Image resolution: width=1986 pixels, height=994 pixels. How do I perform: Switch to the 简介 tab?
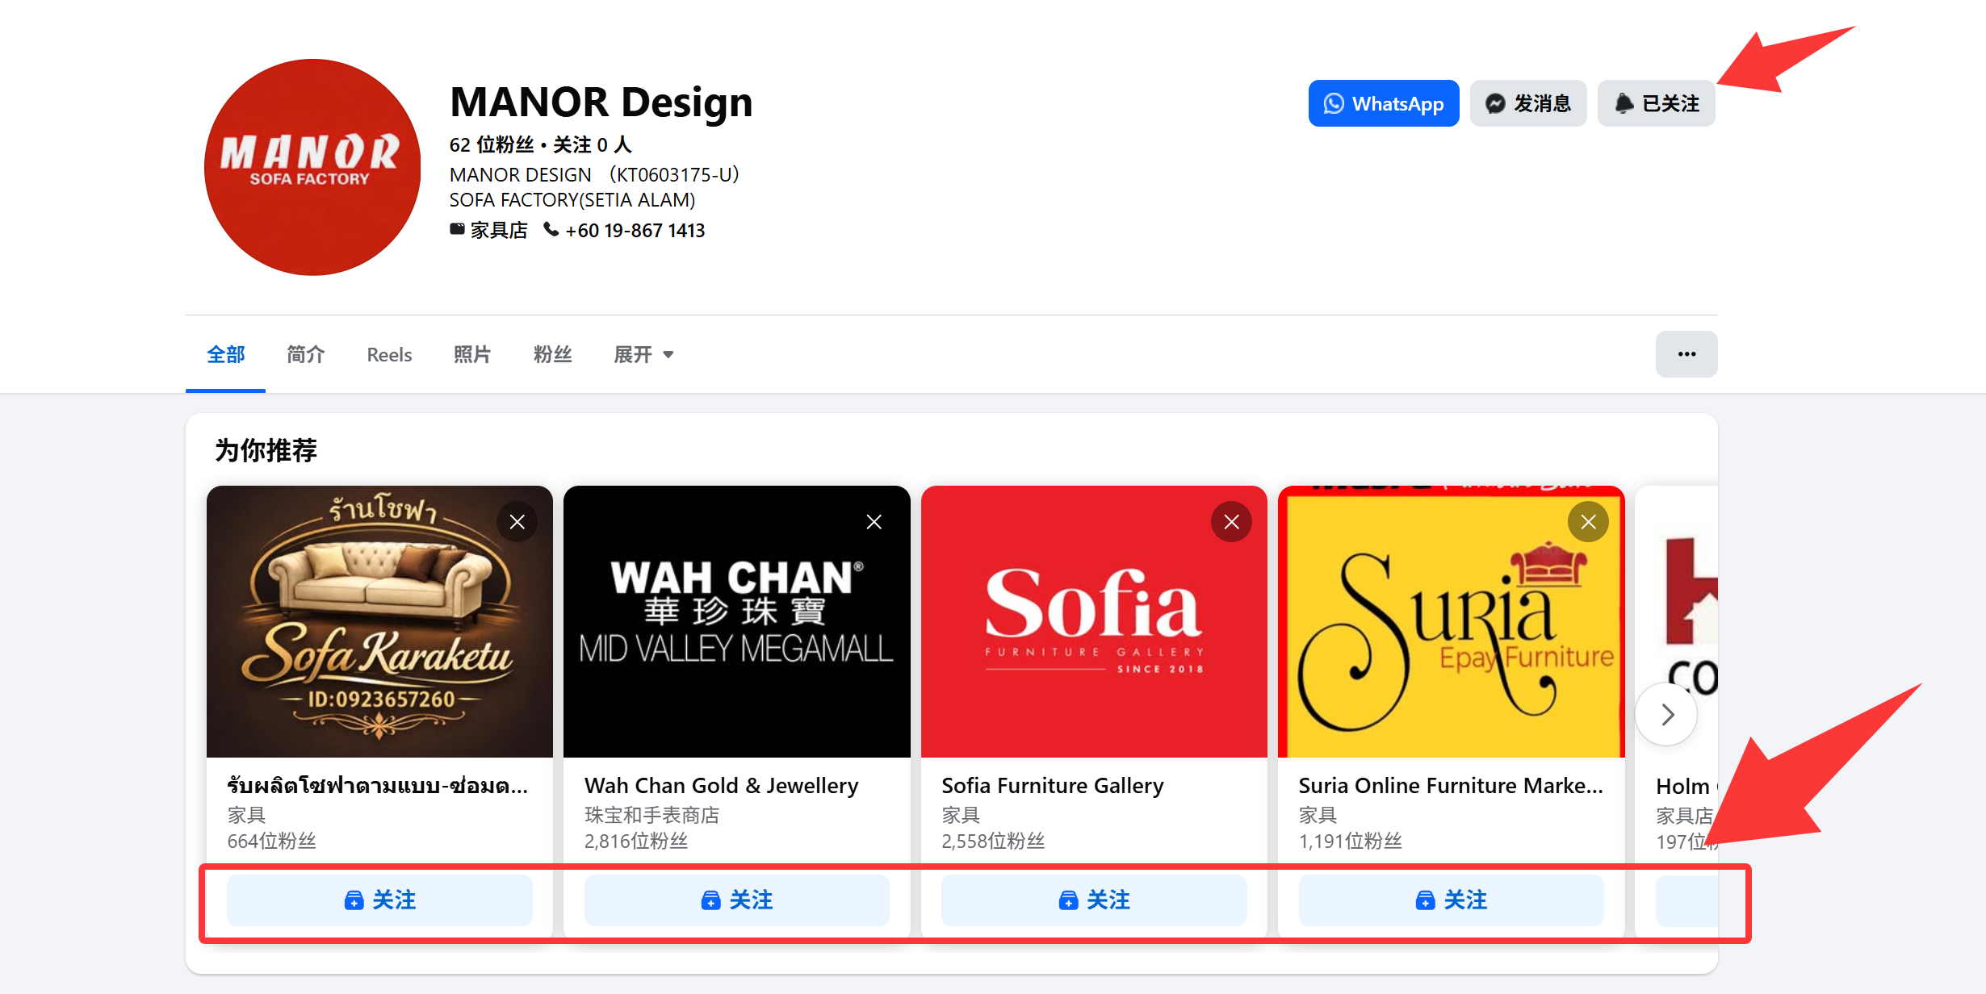pyautogui.click(x=305, y=354)
